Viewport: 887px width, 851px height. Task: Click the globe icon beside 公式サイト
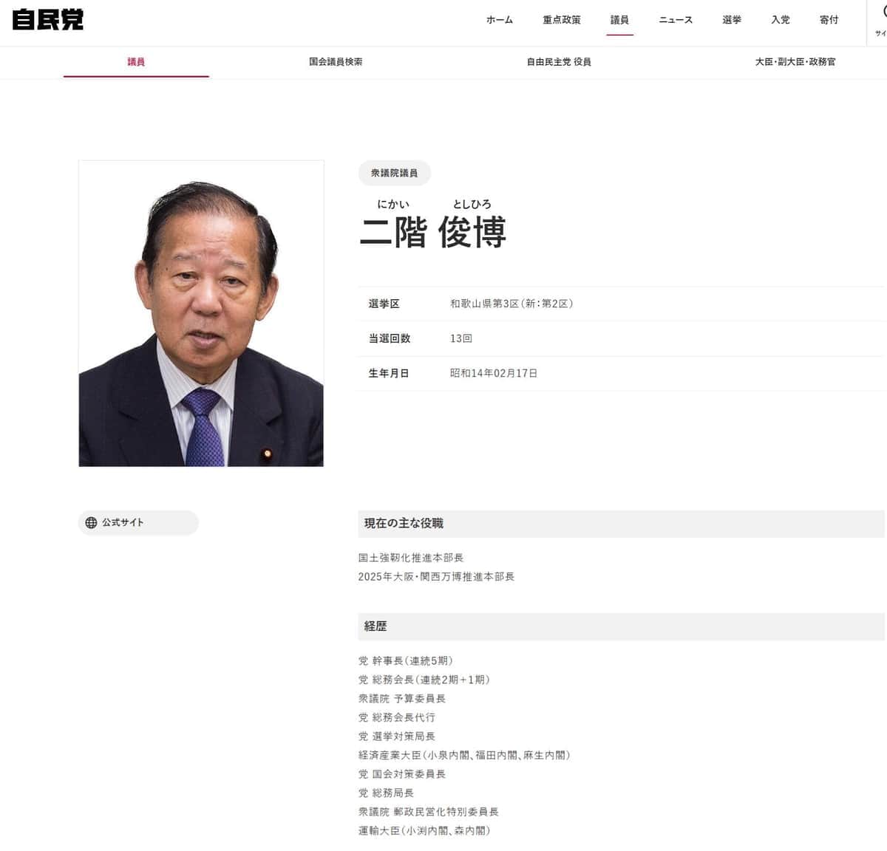[x=91, y=522]
